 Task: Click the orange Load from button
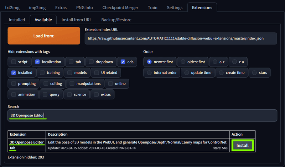click(44, 36)
